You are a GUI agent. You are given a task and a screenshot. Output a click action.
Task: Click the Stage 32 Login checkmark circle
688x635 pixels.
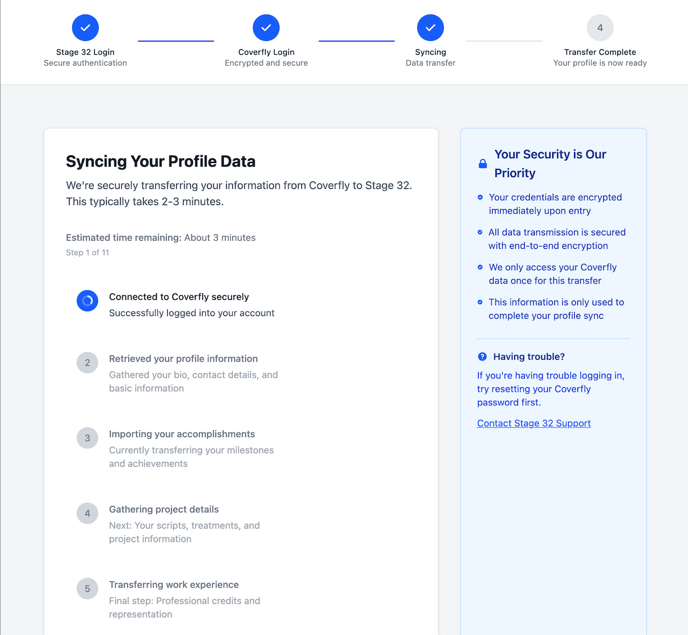point(85,27)
